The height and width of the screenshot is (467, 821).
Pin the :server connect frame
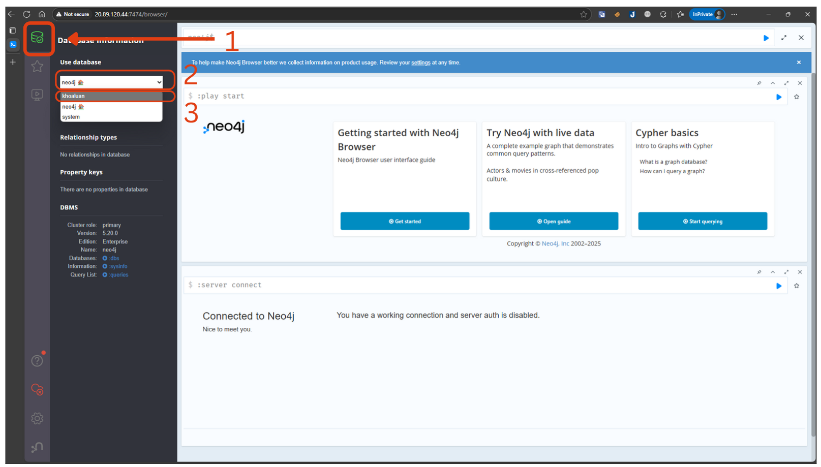[759, 272]
